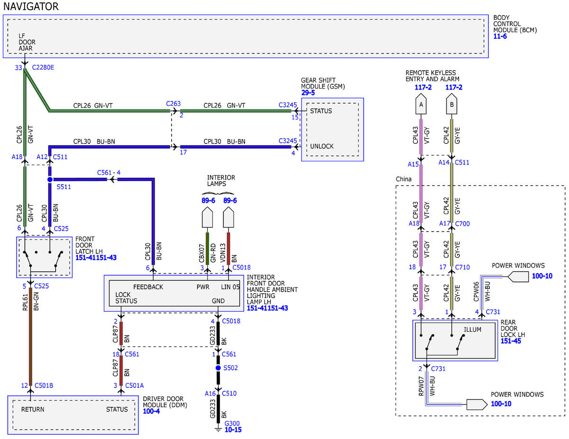The image size is (569, 439).
Task: Select connector label C263
Action: click(x=174, y=103)
